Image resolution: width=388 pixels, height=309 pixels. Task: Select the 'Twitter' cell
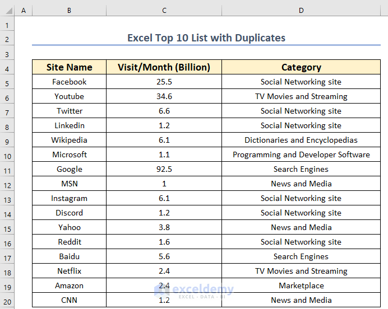coord(70,111)
